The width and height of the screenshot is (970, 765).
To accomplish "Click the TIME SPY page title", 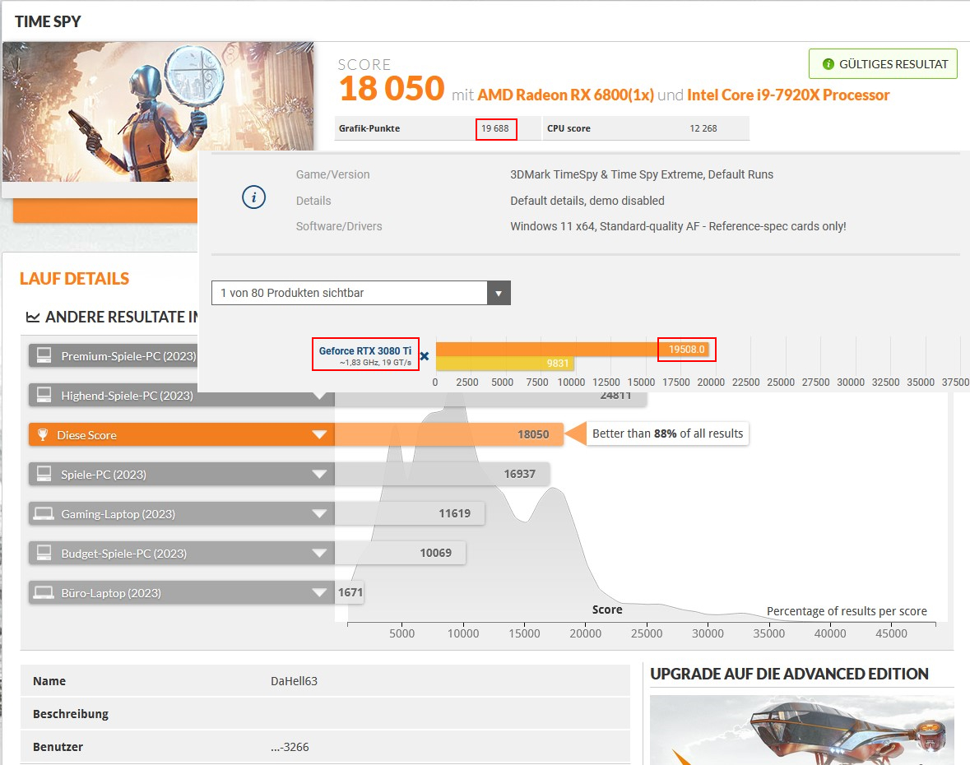I will [x=48, y=21].
